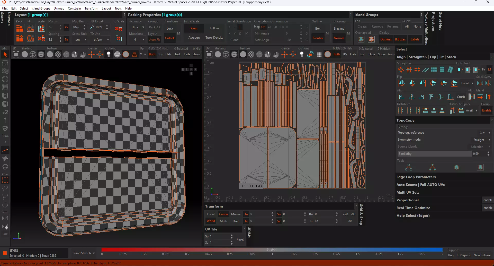Screen dimensions: 494x266
Task: Expand the Island Stretch dropdown in status bar
Action: click(x=84, y=253)
